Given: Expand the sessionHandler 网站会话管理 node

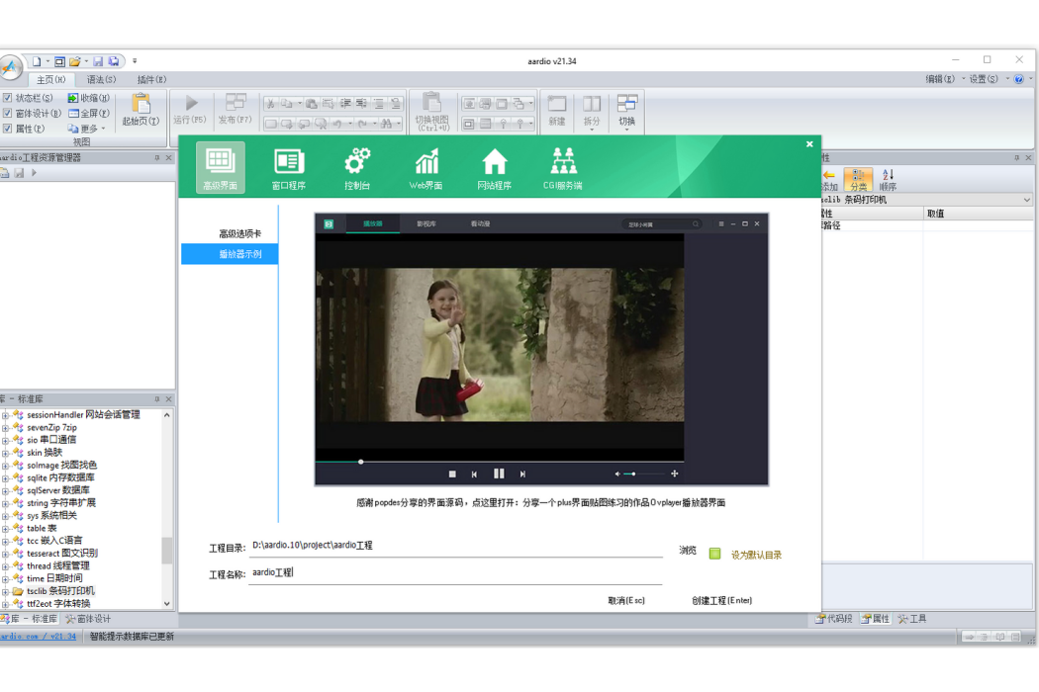Looking at the screenshot, I should [5, 415].
